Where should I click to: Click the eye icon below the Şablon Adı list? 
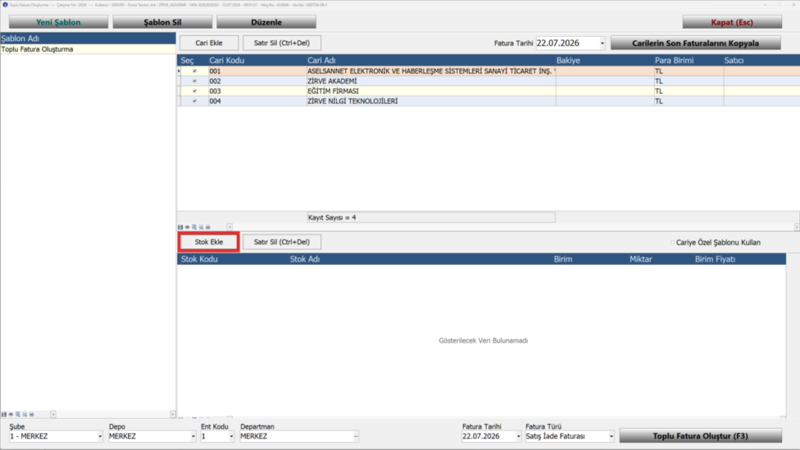click(11, 414)
